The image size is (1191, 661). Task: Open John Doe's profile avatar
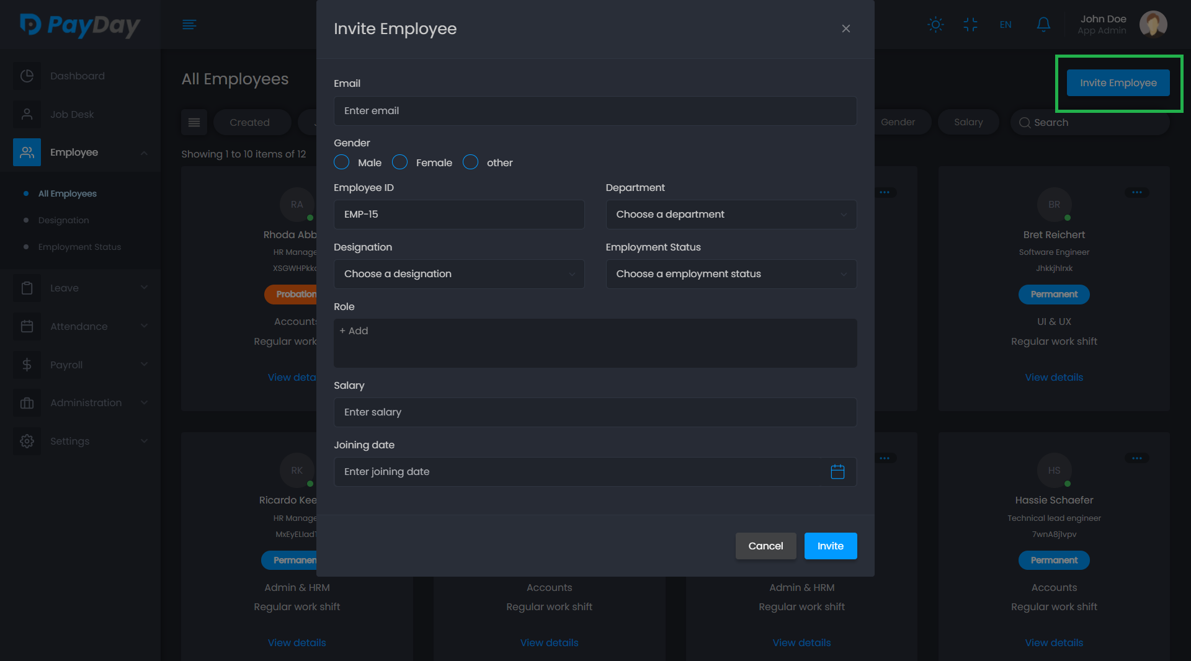1153,25
